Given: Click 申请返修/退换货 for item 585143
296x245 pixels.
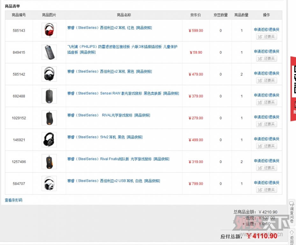Looking at the screenshot, I should pyautogui.click(x=267, y=29).
